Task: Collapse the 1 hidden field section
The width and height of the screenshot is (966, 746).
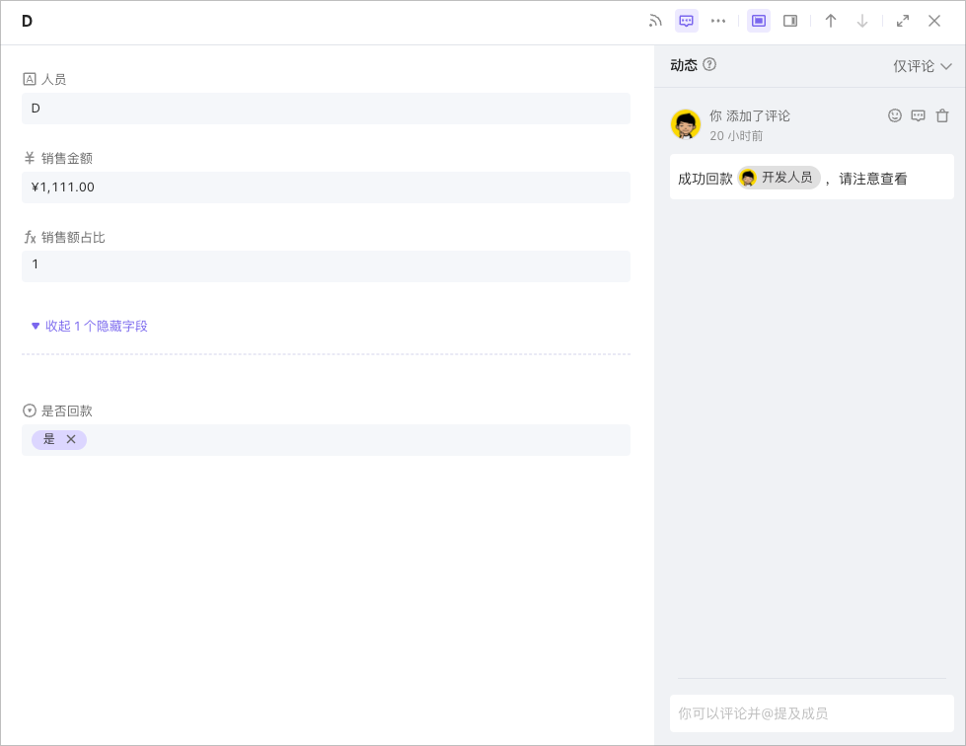Action: coord(89,326)
